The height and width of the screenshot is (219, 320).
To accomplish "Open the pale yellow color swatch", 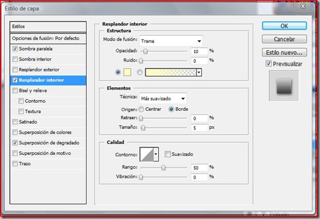I will pyautogui.click(x=127, y=73).
